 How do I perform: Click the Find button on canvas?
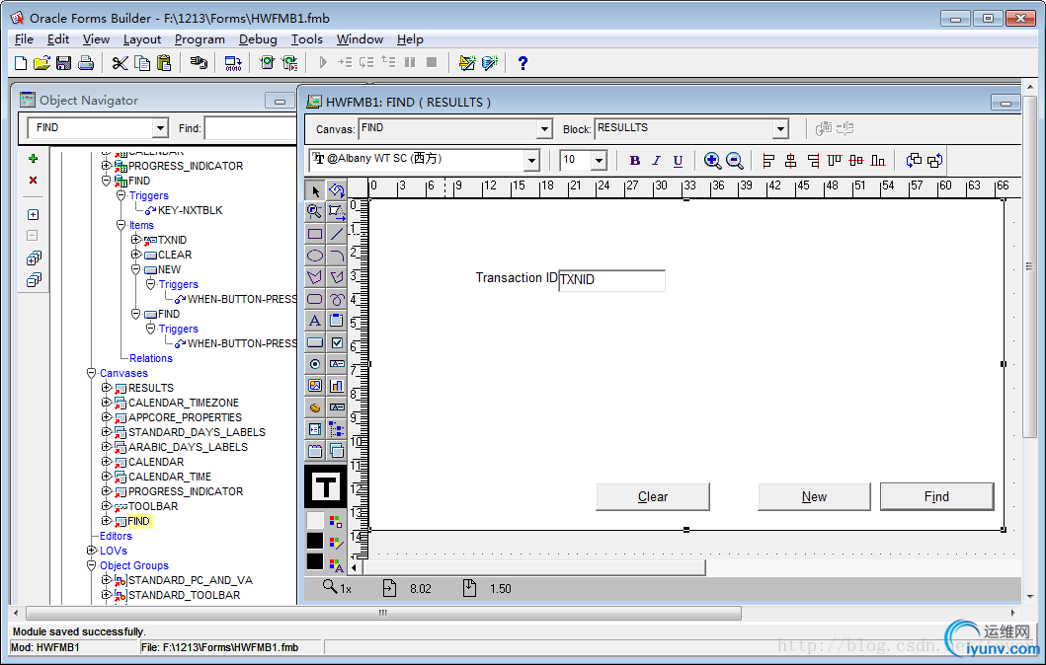click(x=936, y=496)
